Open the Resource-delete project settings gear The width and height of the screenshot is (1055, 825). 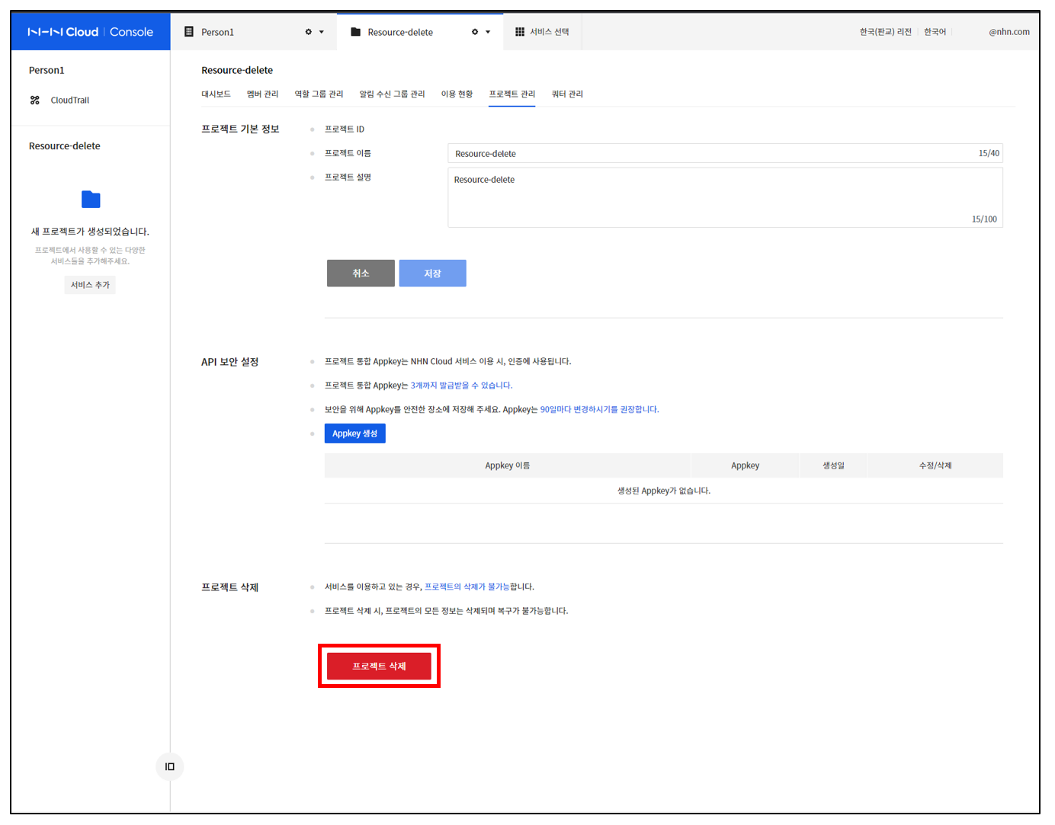(x=475, y=32)
